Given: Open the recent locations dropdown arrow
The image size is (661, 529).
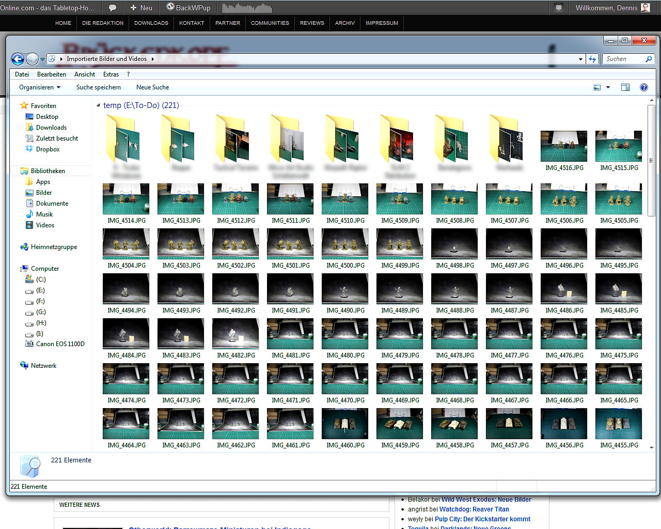Looking at the screenshot, I should click(x=42, y=59).
